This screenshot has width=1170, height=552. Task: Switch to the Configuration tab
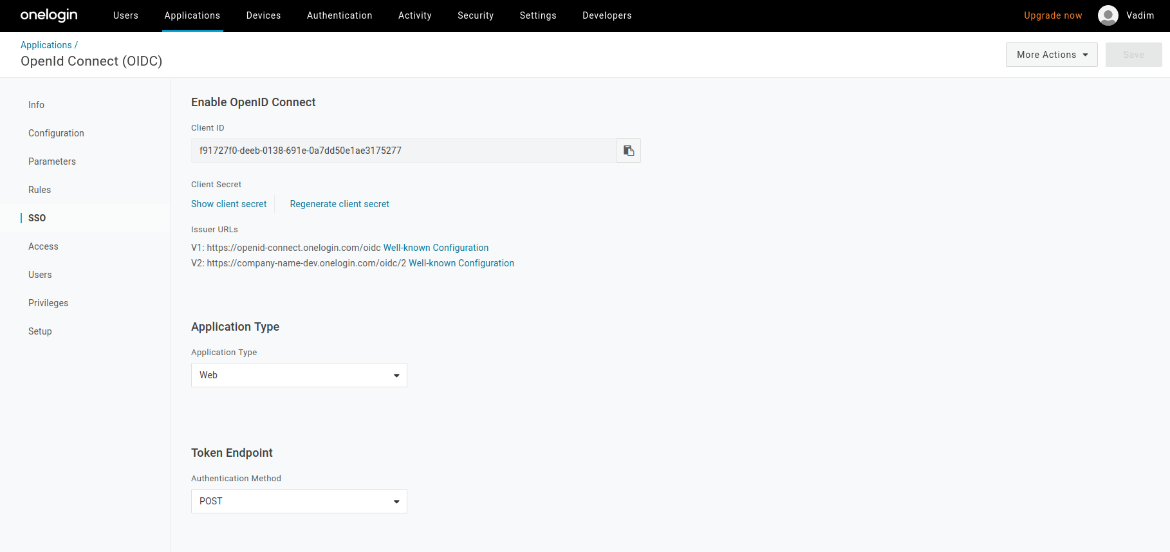click(x=56, y=133)
